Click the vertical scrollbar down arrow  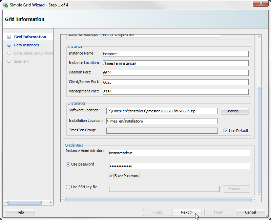259,195
